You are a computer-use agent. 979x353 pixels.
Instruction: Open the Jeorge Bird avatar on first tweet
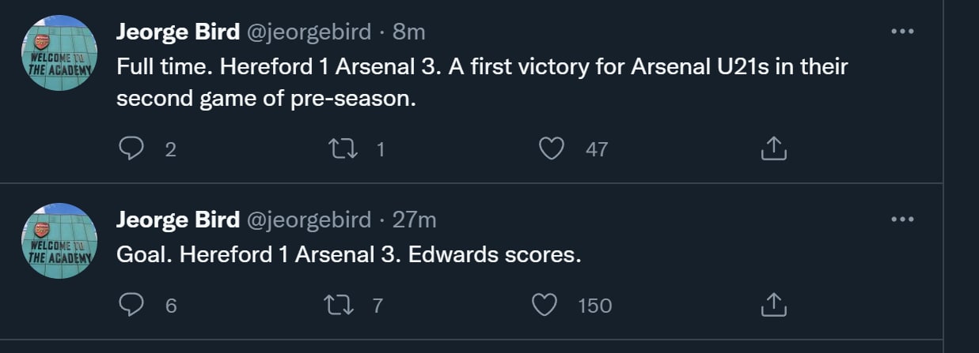57,53
